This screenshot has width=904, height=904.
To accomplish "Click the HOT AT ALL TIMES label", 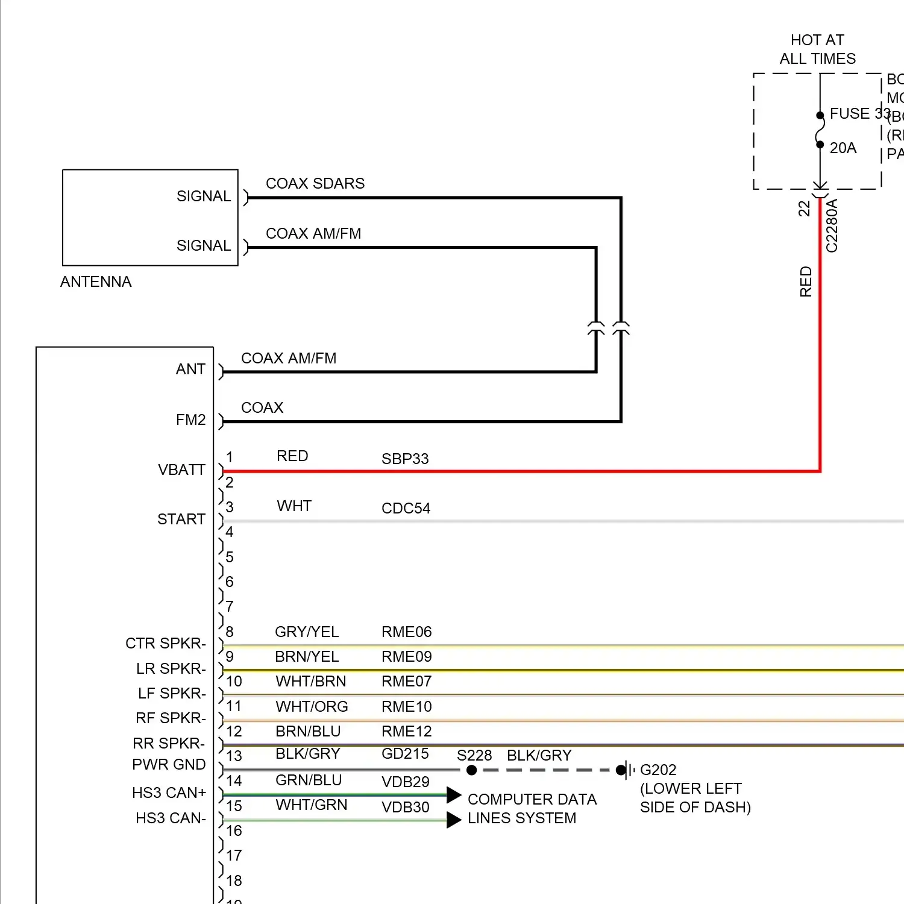I will (x=817, y=49).
